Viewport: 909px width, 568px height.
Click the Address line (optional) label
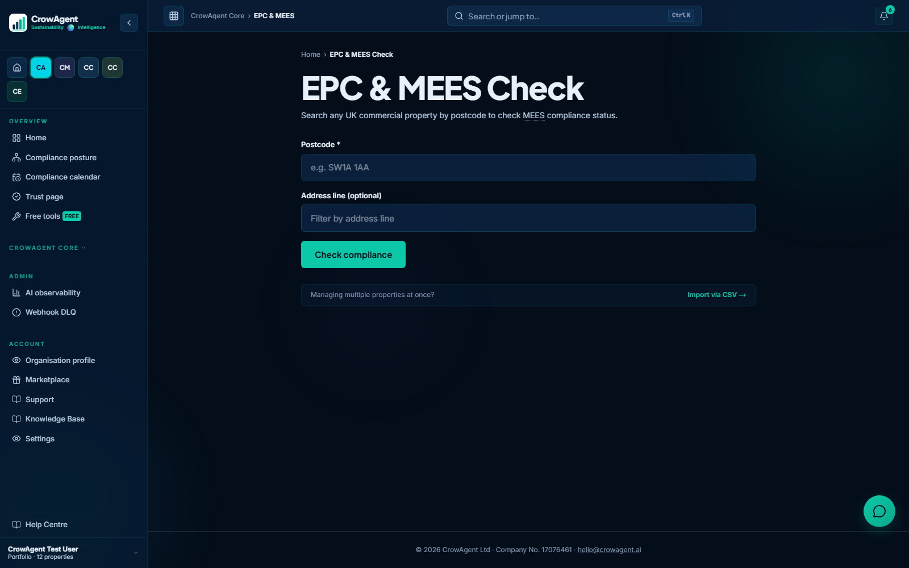(341, 195)
